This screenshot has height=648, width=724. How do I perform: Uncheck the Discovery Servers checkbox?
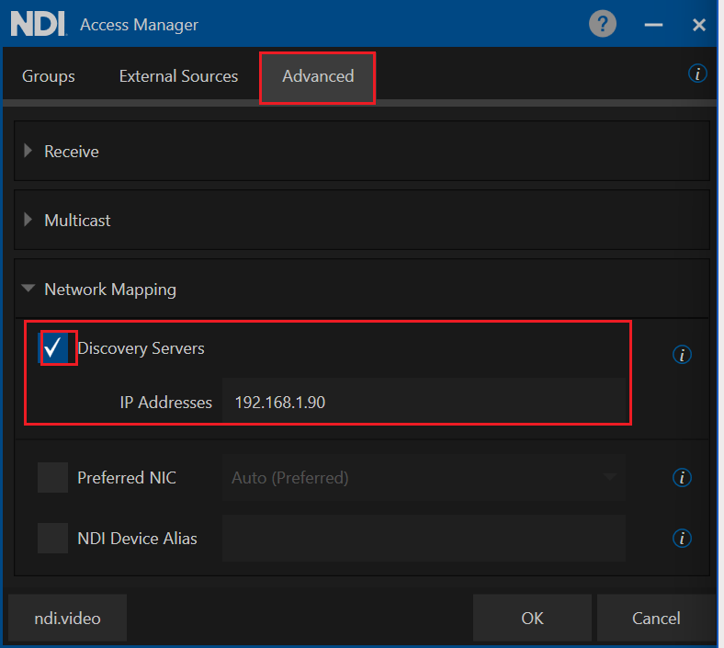tap(54, 348)
